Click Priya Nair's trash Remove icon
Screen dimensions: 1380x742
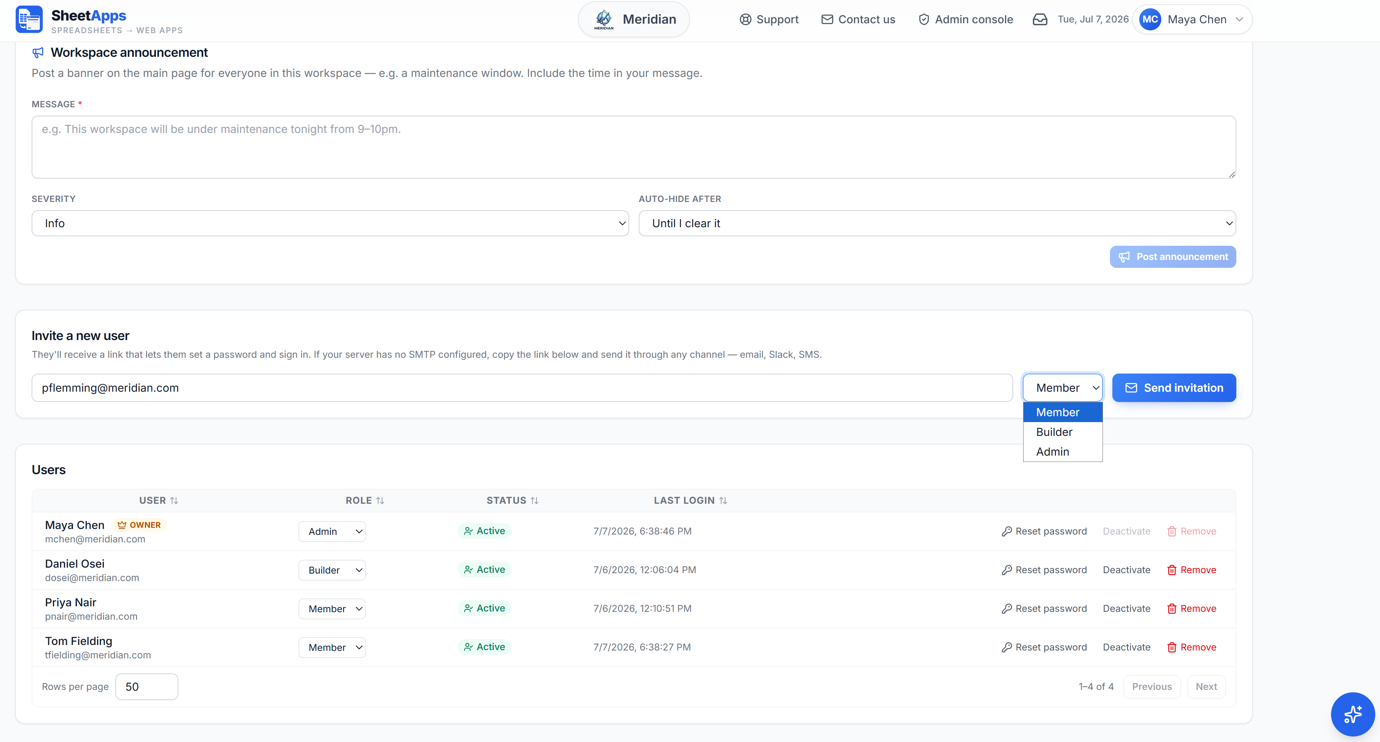(x=1172, y=609)
